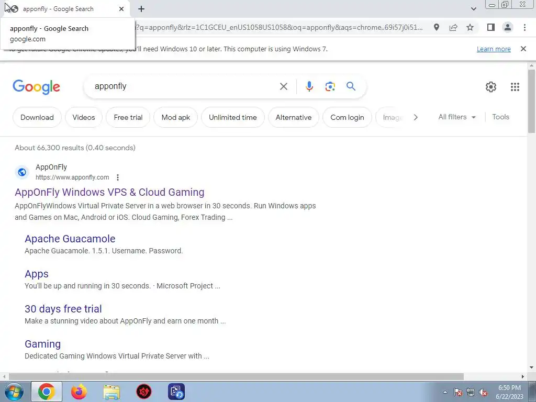This screenshot has width=536, height=402.
Task: Show hidden system tray icons arrow
Action: click(x=445, y=392)
